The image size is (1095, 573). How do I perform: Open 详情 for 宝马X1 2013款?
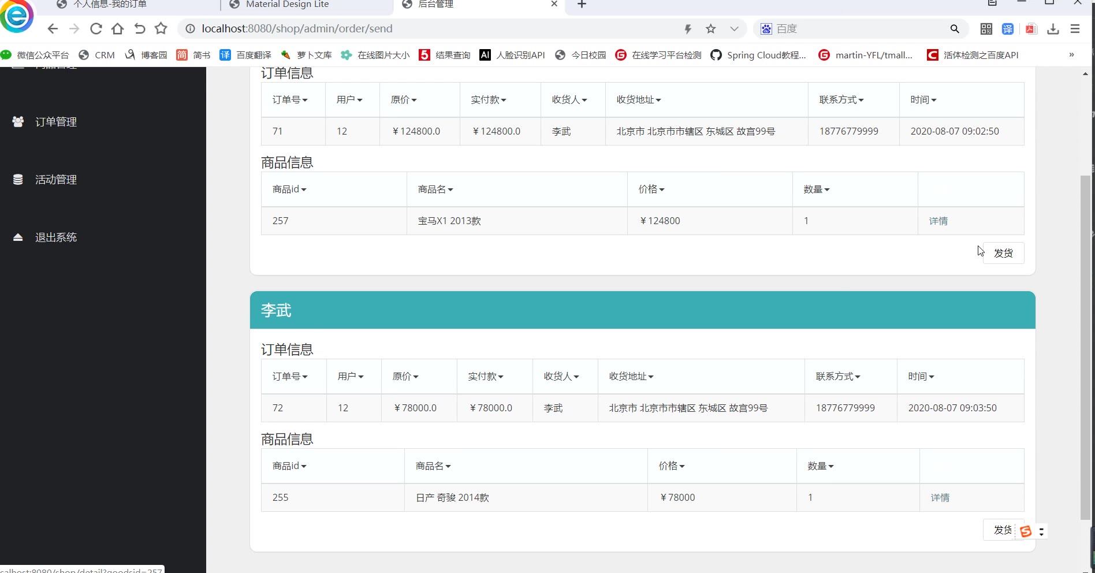pyautogui.click(x=938, y=221)
